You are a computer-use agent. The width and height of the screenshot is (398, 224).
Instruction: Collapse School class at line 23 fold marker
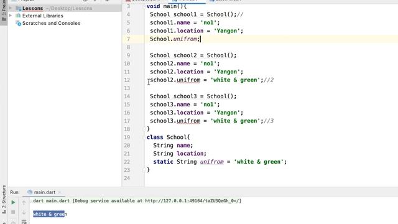pyautogui.click(x=144, y=170)
